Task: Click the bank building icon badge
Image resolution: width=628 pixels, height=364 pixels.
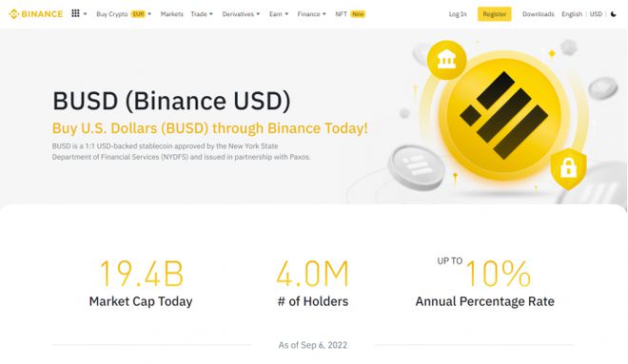Action: 446,60
